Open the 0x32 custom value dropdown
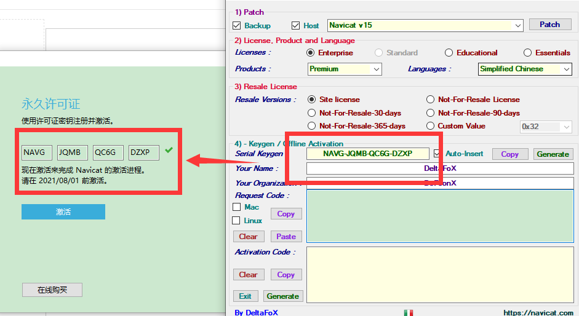This screenshot has height=316, width=579. click(546, 127)
